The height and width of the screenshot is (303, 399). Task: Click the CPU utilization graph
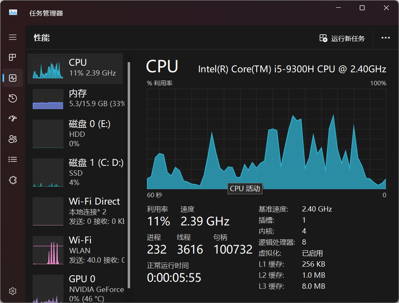[266, 139]
